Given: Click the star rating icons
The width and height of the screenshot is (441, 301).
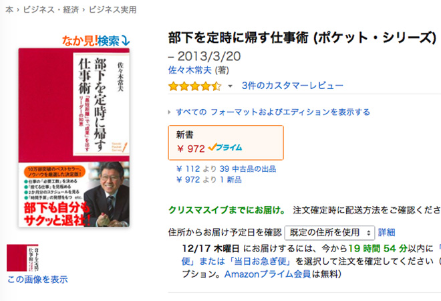Looking at the screenshot, I should click(x=194, y=86).
